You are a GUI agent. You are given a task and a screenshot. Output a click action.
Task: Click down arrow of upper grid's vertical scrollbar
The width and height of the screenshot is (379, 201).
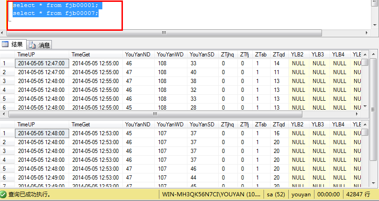(x=366, y=106)
